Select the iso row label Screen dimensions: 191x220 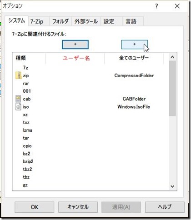[26, 107]
